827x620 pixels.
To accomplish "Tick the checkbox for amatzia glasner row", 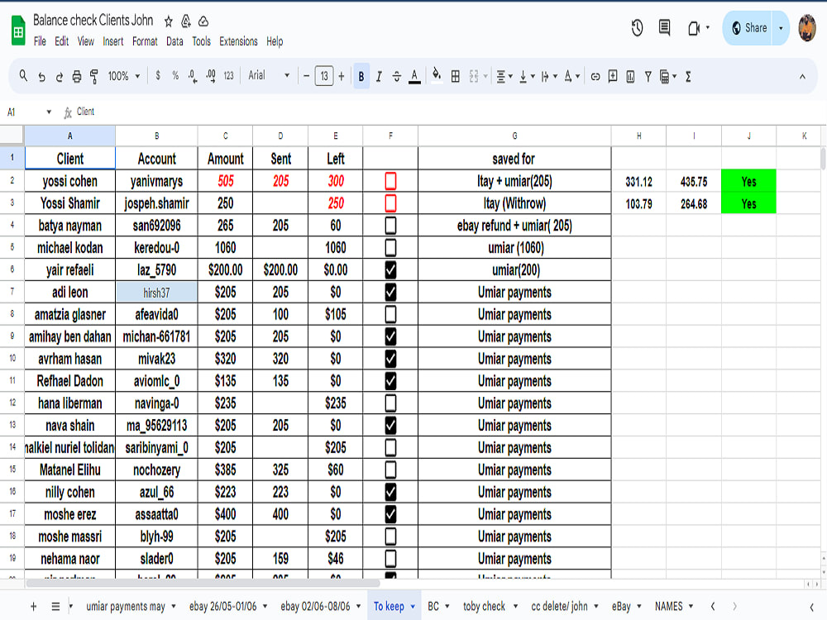I will tap(390, 314).
